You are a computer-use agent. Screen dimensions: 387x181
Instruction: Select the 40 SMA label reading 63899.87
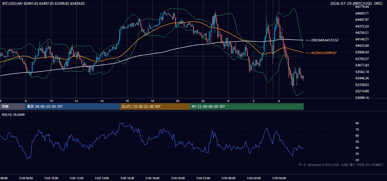point(321,53)
